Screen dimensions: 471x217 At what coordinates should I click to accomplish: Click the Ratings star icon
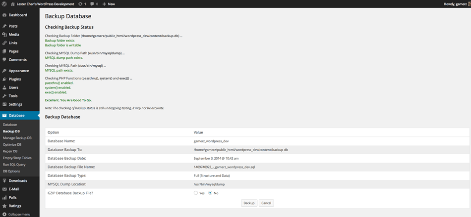coord(4,206)
